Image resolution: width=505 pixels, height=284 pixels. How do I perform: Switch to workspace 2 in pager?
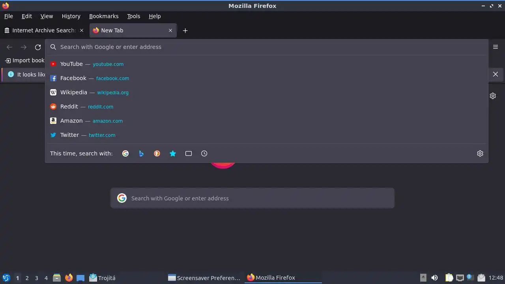coord(27,278)
